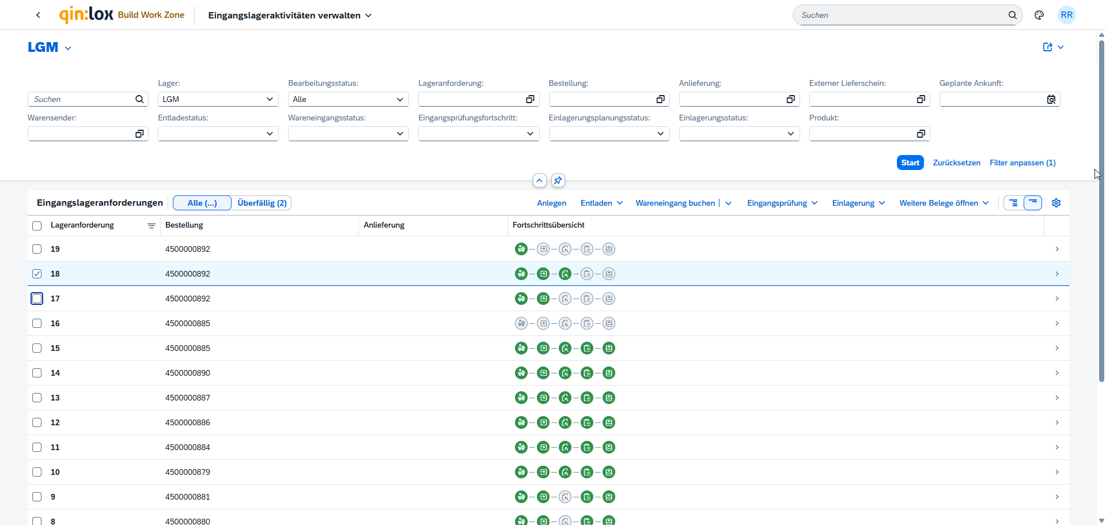The image size is (1106, 525).
Task: Open the Bearbeitungsstatus dropdown
Action: tap(348, 99)
